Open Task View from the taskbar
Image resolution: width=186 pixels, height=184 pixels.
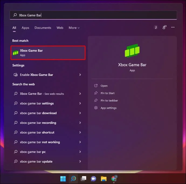coord(84,179)
